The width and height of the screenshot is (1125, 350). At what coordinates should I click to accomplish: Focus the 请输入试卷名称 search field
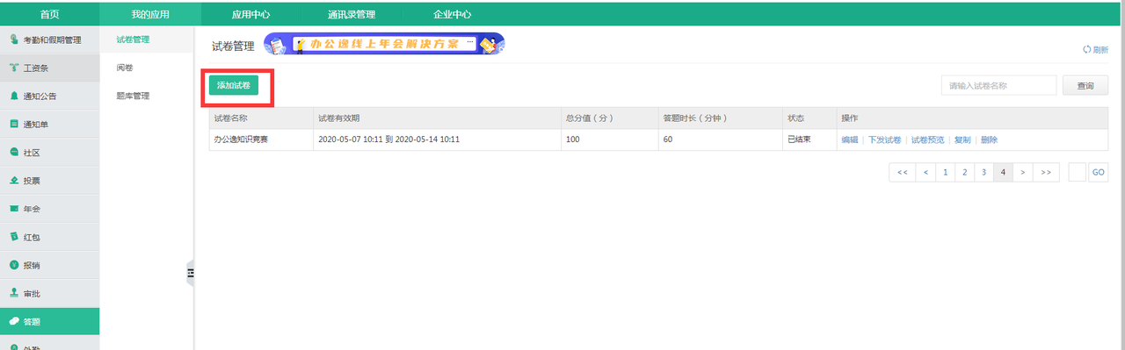[998, 85]
